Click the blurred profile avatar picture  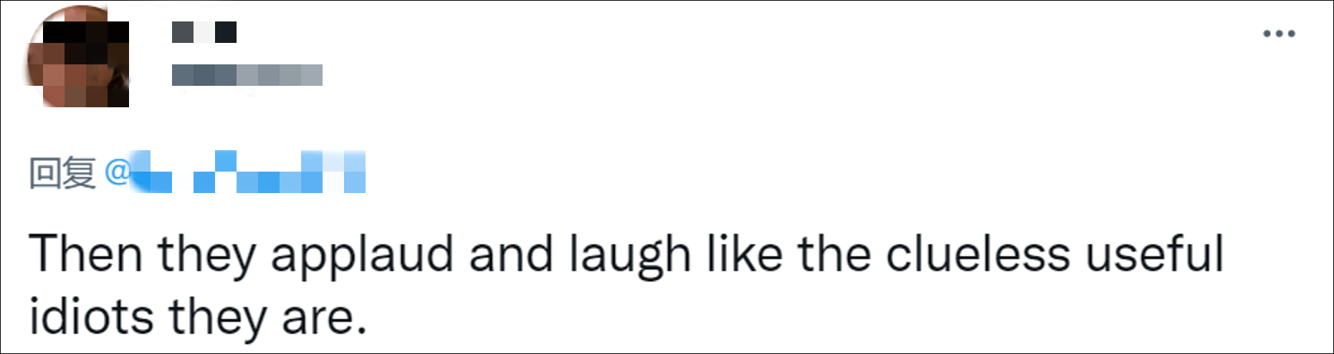click(x=78, y=56)
